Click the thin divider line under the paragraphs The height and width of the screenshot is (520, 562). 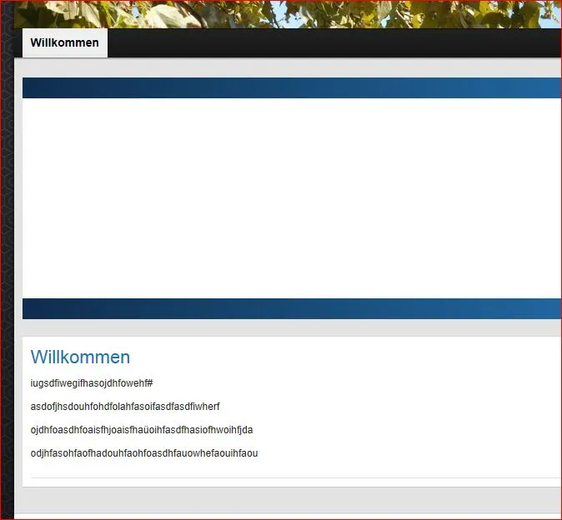(x=296, y=477)
